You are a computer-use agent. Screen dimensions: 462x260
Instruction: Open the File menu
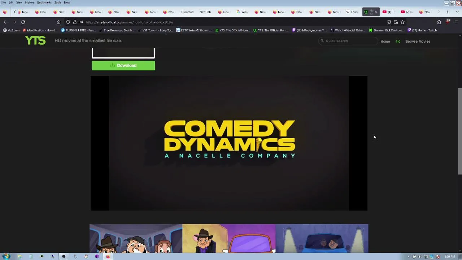(x=4, y=3)
